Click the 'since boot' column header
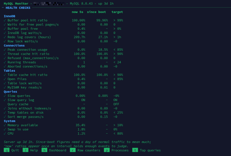 point(96,12)
